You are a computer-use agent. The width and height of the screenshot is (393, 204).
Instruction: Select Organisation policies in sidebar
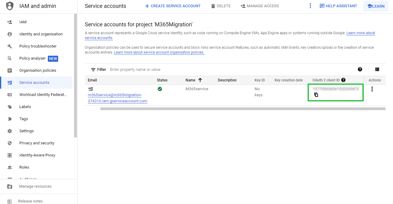(x=38, y=71)
